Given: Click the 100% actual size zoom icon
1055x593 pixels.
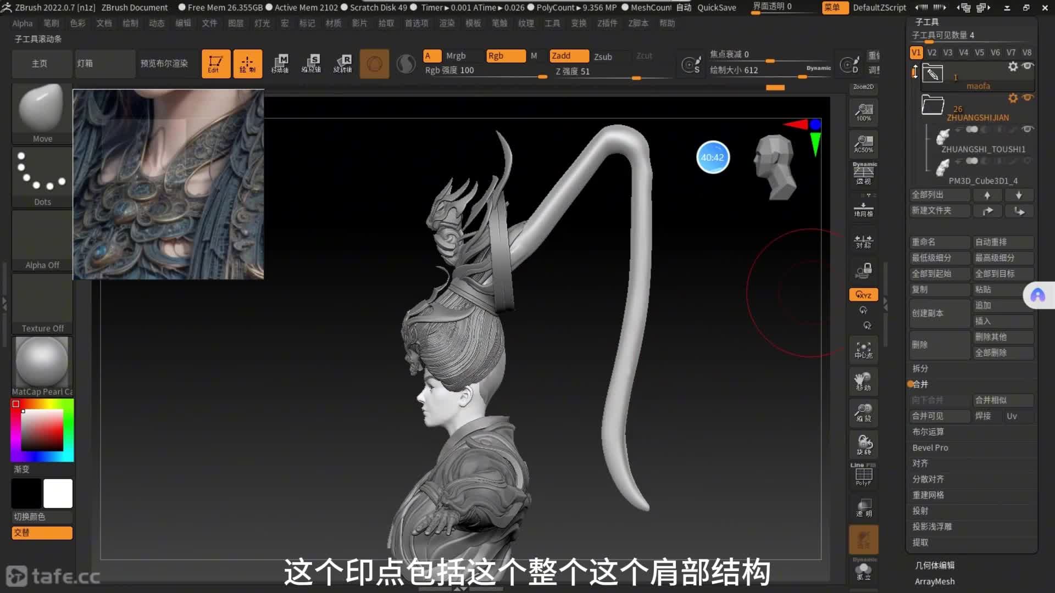Looking at the screenshot, I should tap(864, 112).
